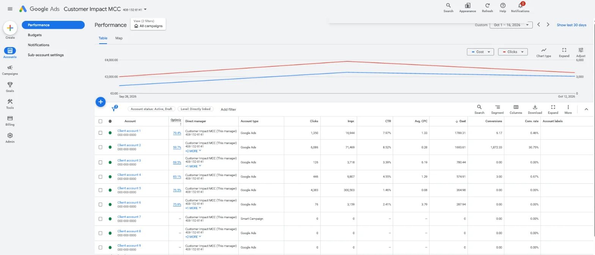Open the Performance menu item
595x255 pixels.
point(53,25)
